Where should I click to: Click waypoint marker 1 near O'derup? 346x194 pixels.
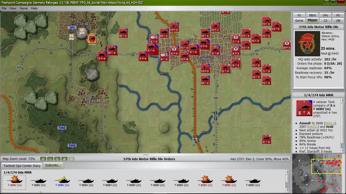click(x=82, y=31)
